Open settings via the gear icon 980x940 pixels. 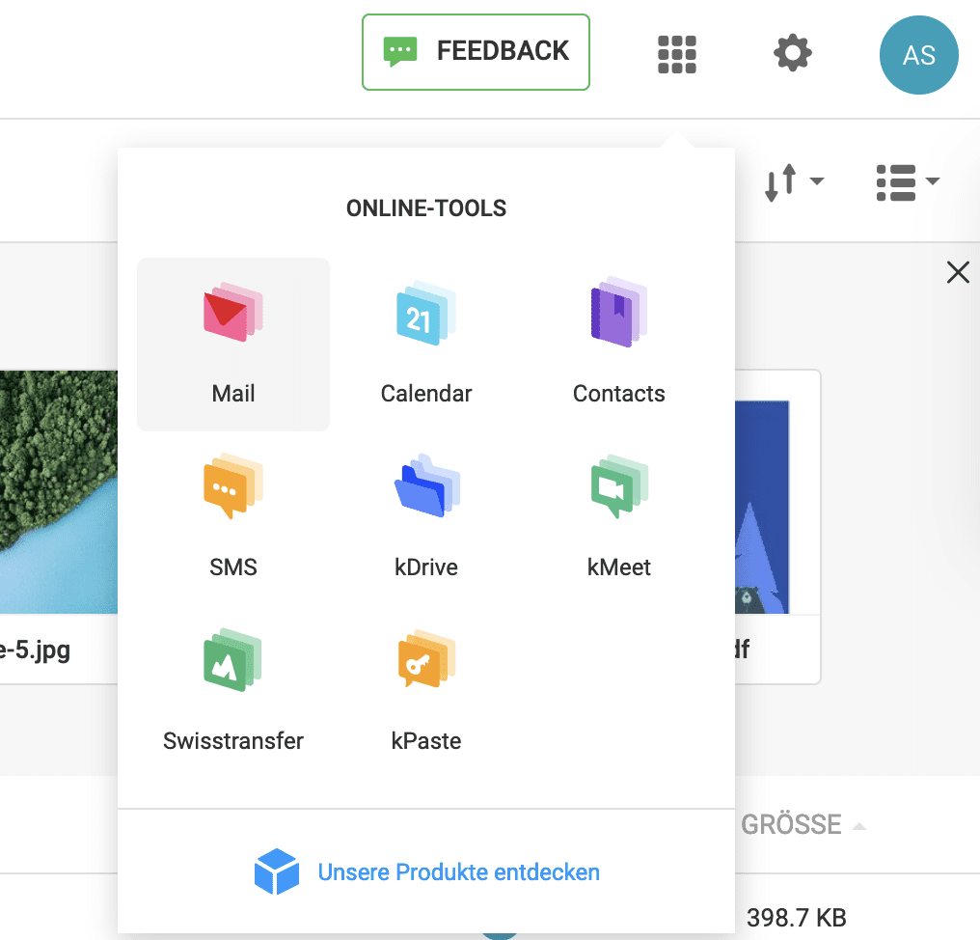(793, 53)
